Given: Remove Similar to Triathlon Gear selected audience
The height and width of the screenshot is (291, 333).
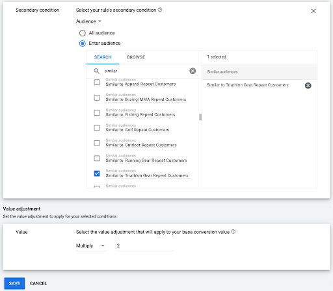Looking at the screenshot, I should click(308, 86).
